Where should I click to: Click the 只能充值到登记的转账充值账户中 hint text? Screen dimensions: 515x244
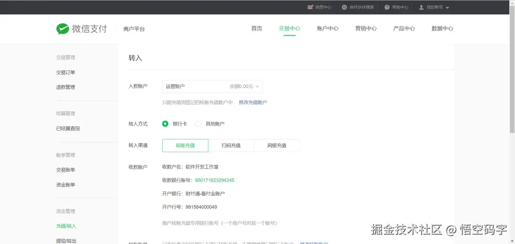[x=197, y=103]
